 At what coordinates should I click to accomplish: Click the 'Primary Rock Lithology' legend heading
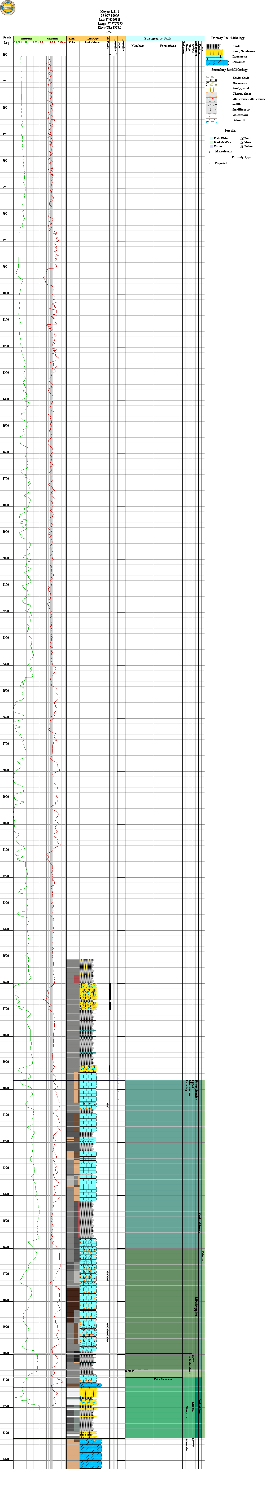coord(228,37)
